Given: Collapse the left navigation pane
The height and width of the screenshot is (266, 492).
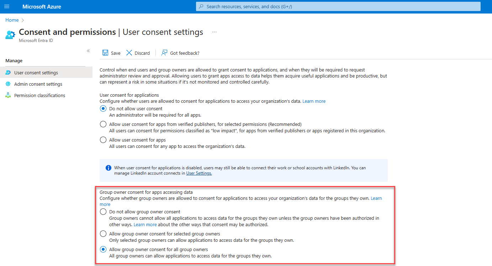Looking at the screenshot, I should (x=88, y=51).
